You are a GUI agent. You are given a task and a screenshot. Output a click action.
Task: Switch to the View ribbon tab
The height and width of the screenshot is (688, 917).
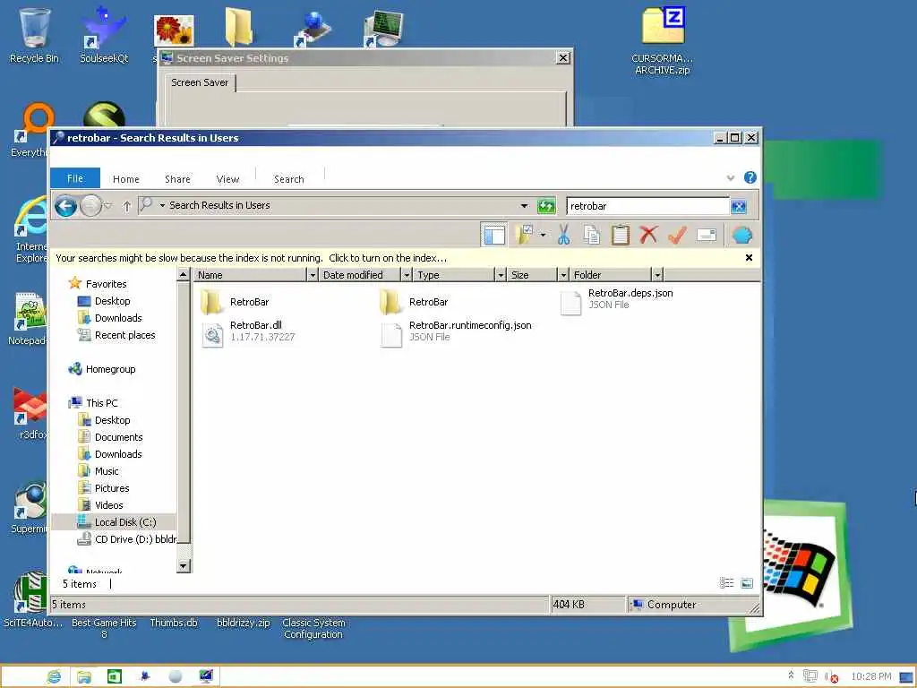click(227, 179)
